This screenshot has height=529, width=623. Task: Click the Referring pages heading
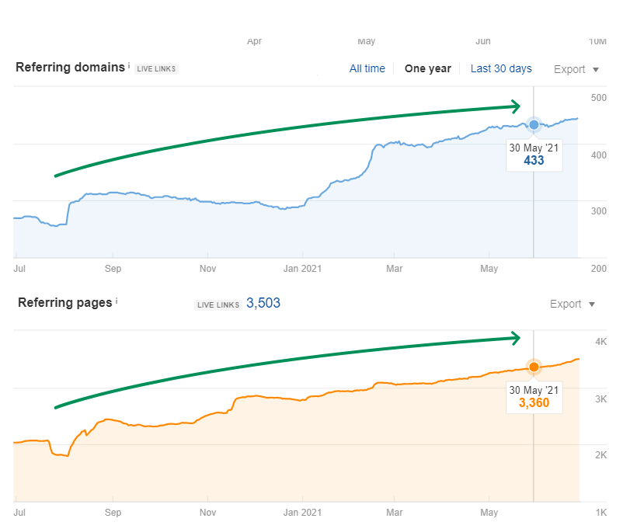point(64,303)
